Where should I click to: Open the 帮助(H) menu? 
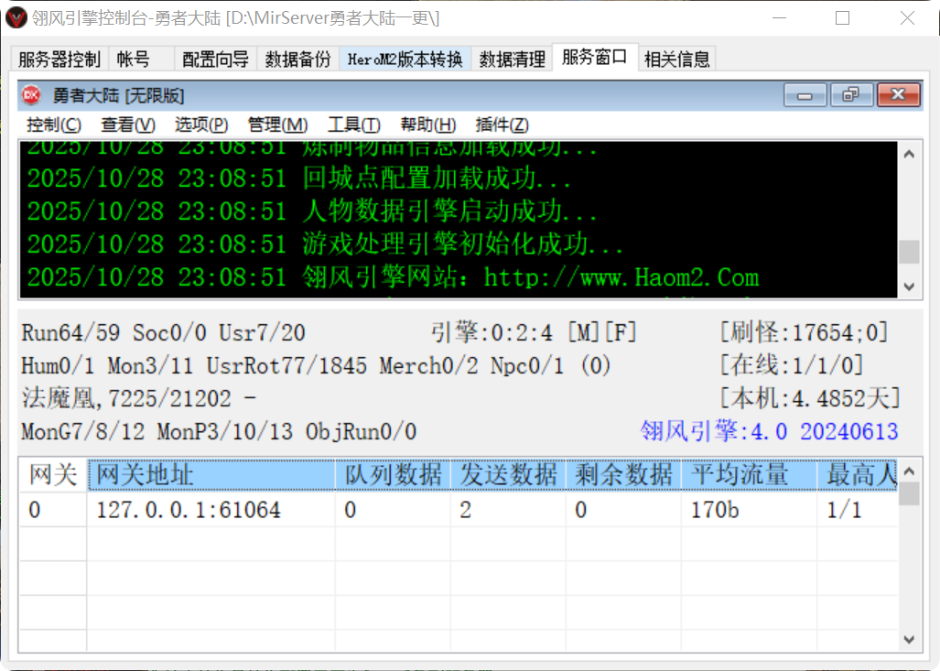[427, 124]
